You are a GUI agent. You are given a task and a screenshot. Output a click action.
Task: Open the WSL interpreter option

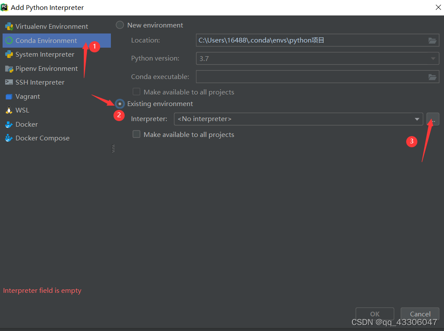point(57,110)
